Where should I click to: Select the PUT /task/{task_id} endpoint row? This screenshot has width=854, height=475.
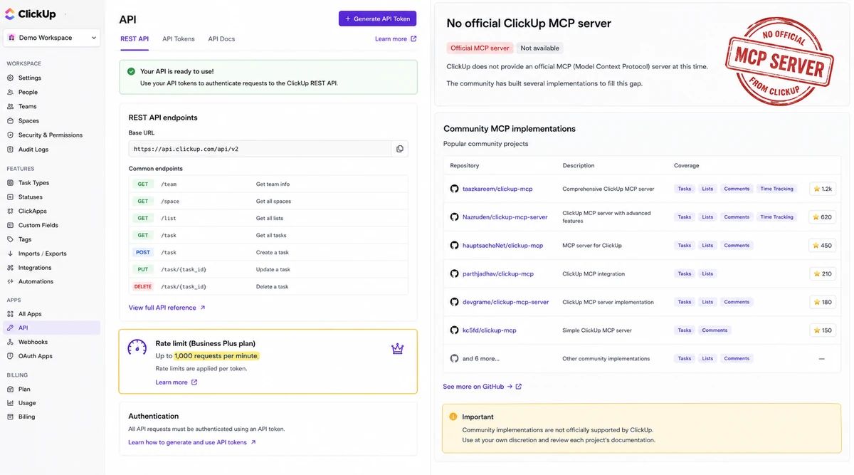(268, 269)
